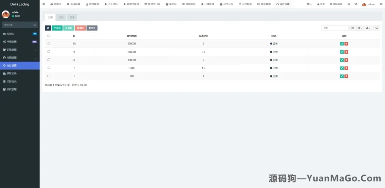
Task: Open the 个人资料 top tab
Action: [111, 5]
